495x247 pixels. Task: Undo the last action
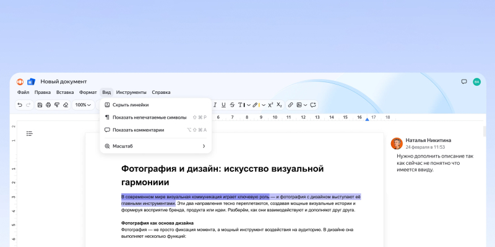click(x=20, y=105)
